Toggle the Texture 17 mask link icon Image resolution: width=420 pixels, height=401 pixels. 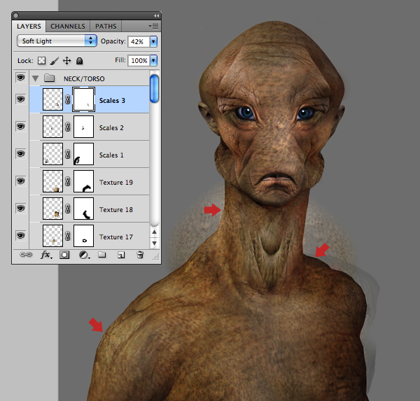coord(68,236)
